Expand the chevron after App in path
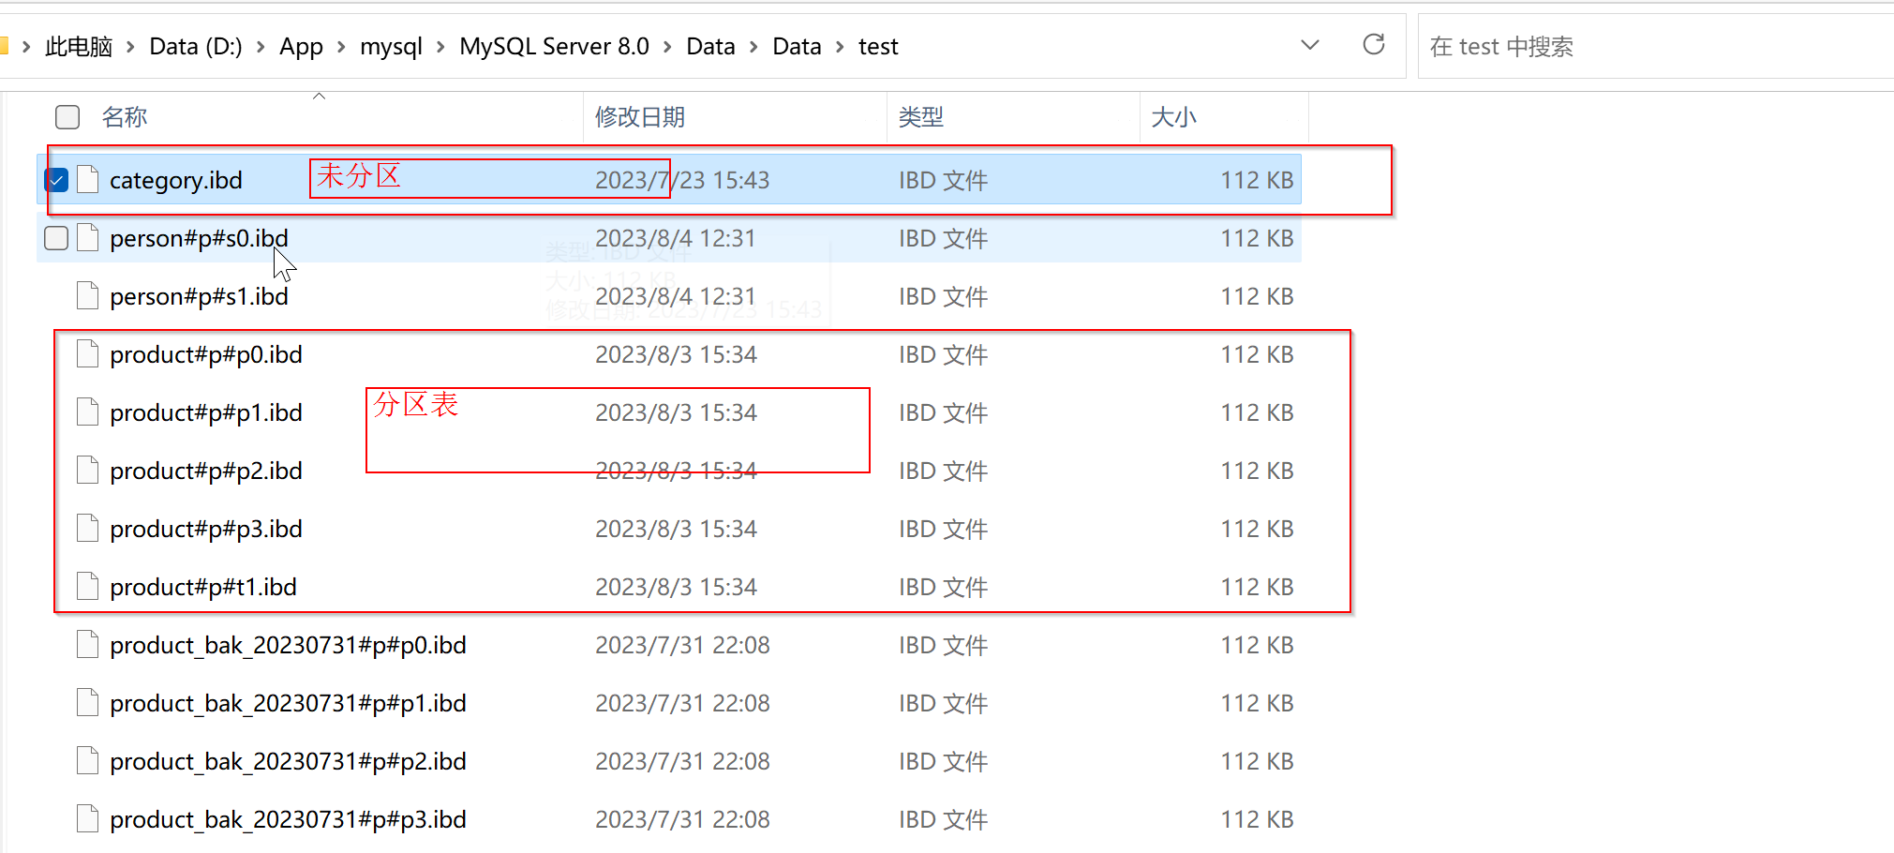The height and width of the screenshot is (853, 1894). point(341,47)
